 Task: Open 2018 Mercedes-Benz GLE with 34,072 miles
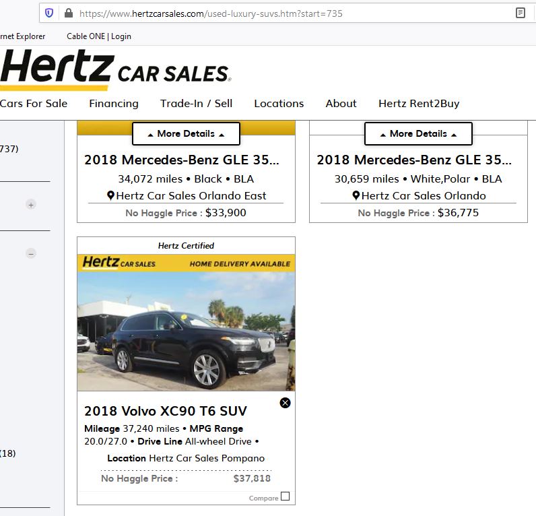(x=182, y=160)
